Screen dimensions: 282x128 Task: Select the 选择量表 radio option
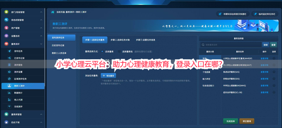click(102, 51)
